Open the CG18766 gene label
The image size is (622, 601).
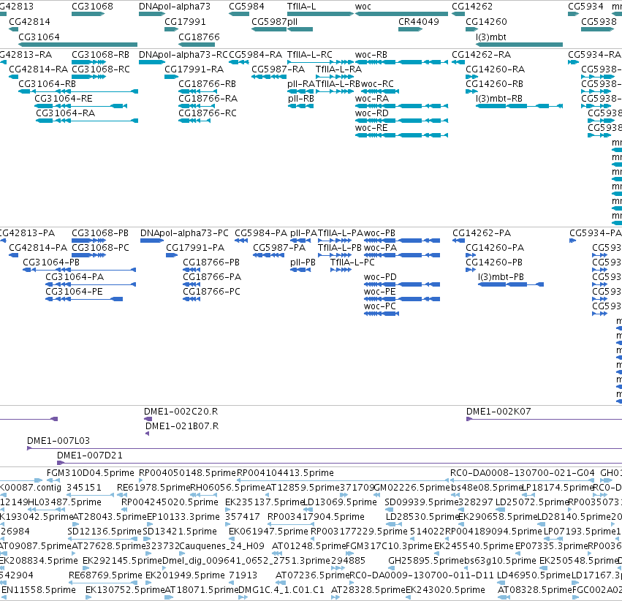(x=199, y=37)
